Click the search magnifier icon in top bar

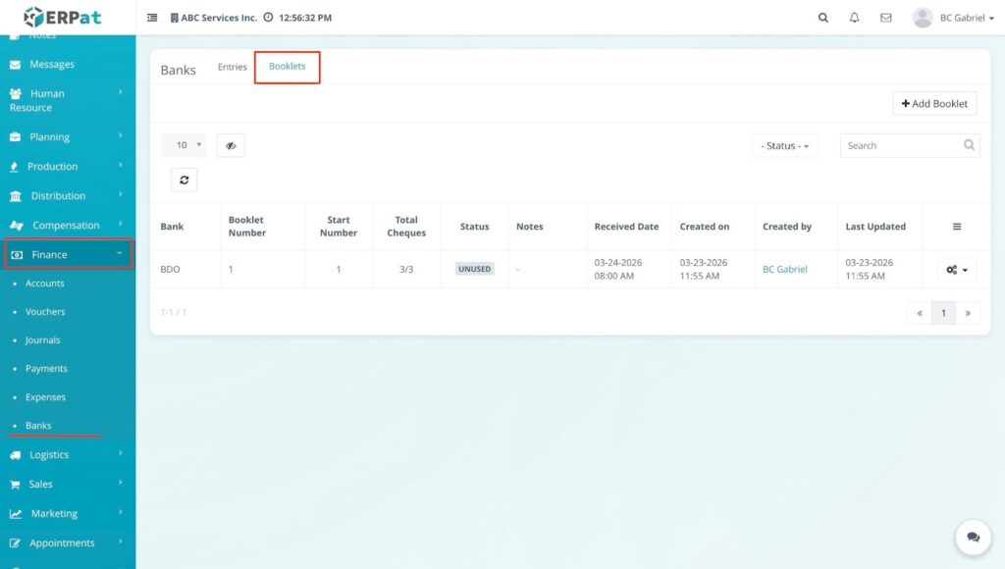point(822,18)
